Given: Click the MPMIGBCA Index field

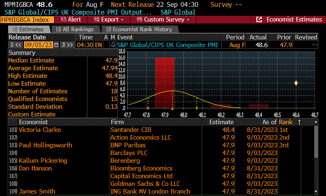Looking at the screenshot, I should [x=27, y=20].
